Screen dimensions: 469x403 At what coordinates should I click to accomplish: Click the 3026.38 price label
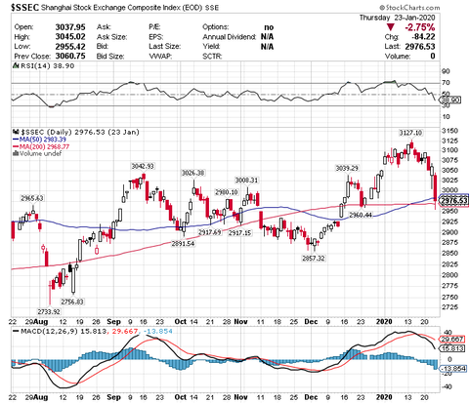193,173
